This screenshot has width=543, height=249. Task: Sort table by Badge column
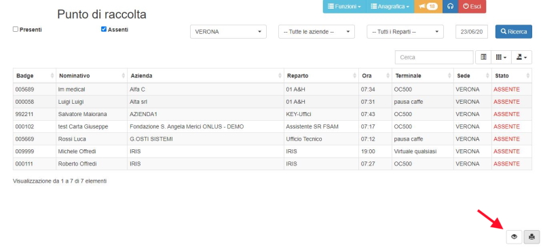[x=35, y=75]
